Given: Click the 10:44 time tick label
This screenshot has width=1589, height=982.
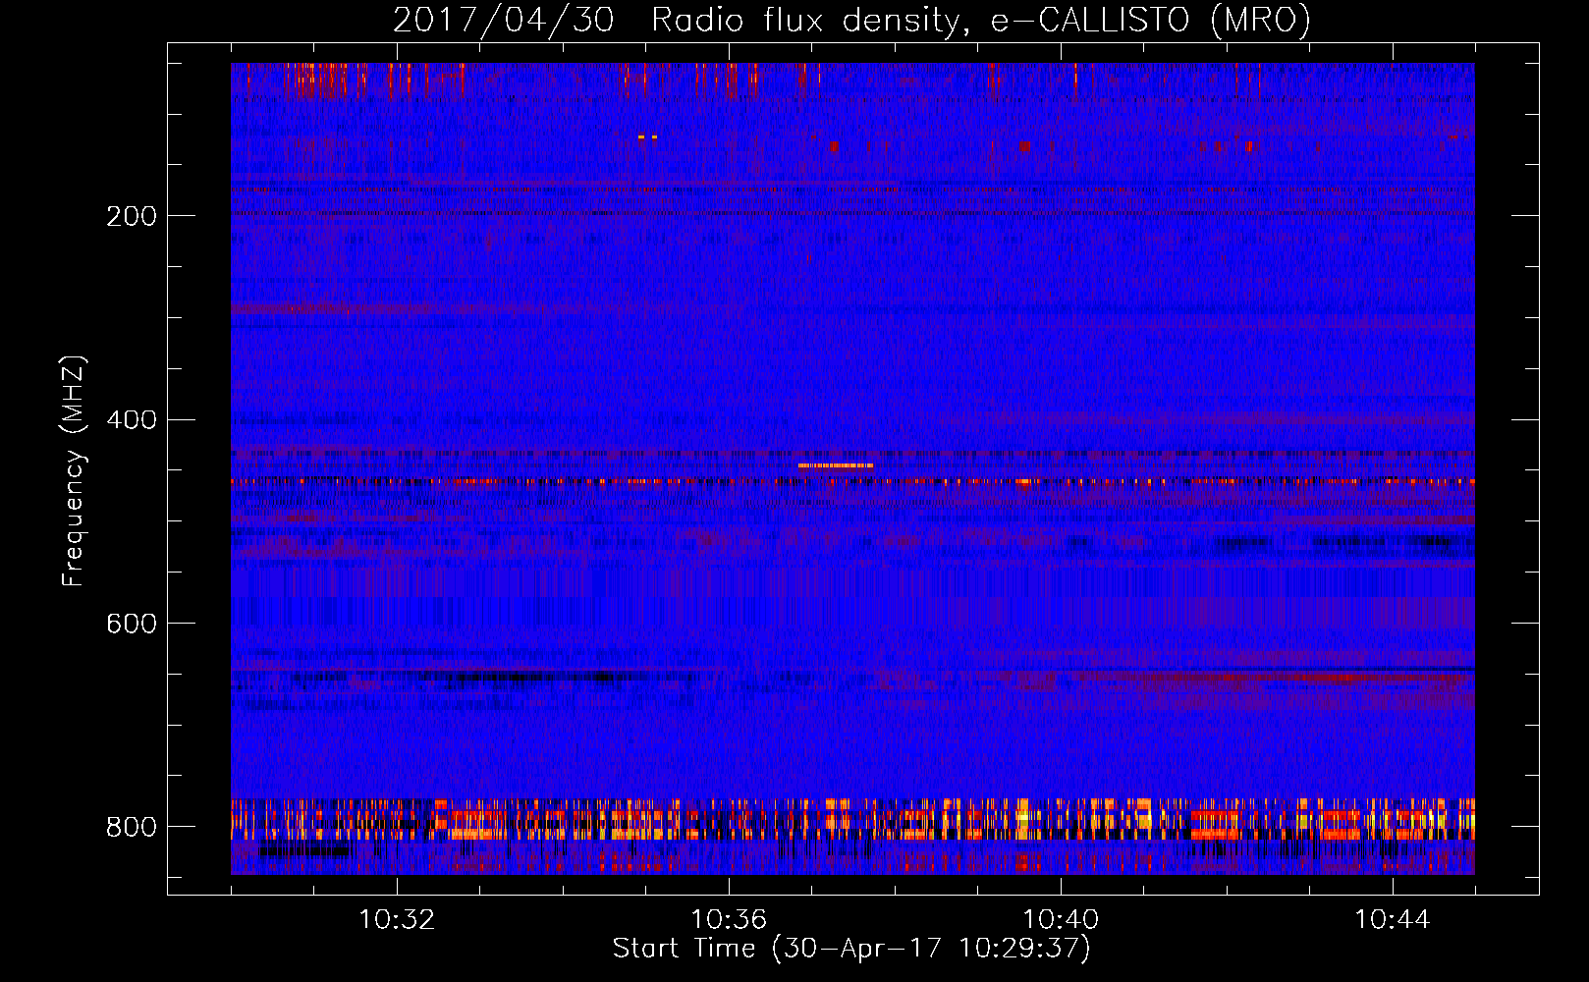Looking at the screenshot, I should coord(1393,920).
